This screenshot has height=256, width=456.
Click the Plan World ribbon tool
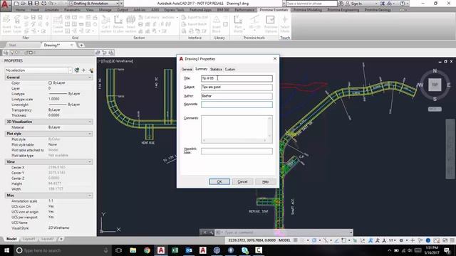point(238,24)
